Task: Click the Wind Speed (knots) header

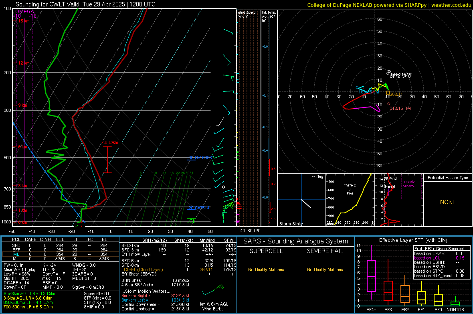Action: click(x=247, y=14)
